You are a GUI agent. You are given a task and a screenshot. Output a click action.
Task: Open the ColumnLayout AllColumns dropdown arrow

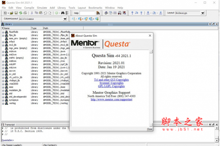tap(65, 19)
